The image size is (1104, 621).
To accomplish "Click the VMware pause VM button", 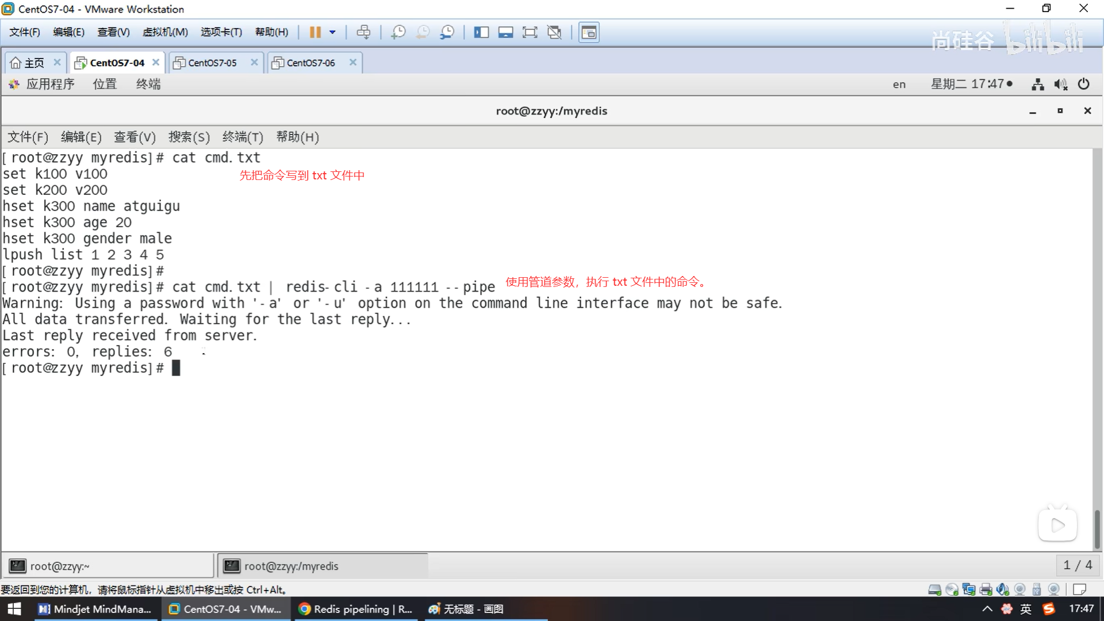I will click(315, 32).
